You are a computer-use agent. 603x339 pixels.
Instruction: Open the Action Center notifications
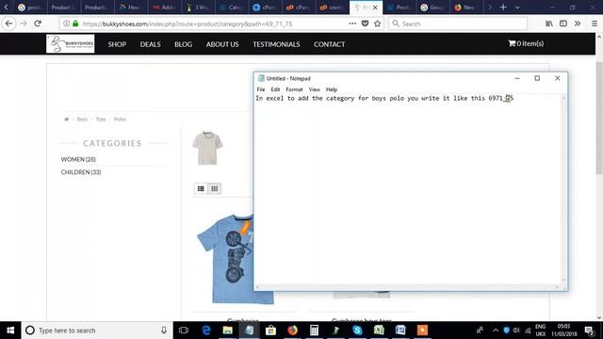pos(589,331)
